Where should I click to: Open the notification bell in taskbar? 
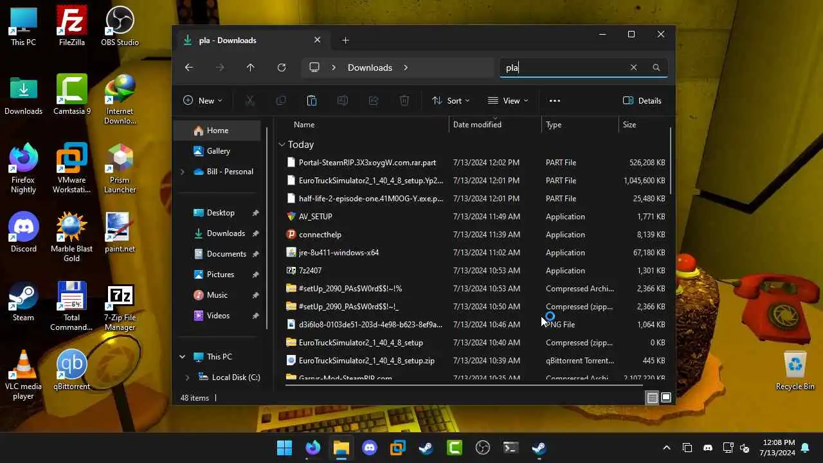point(805,448)
